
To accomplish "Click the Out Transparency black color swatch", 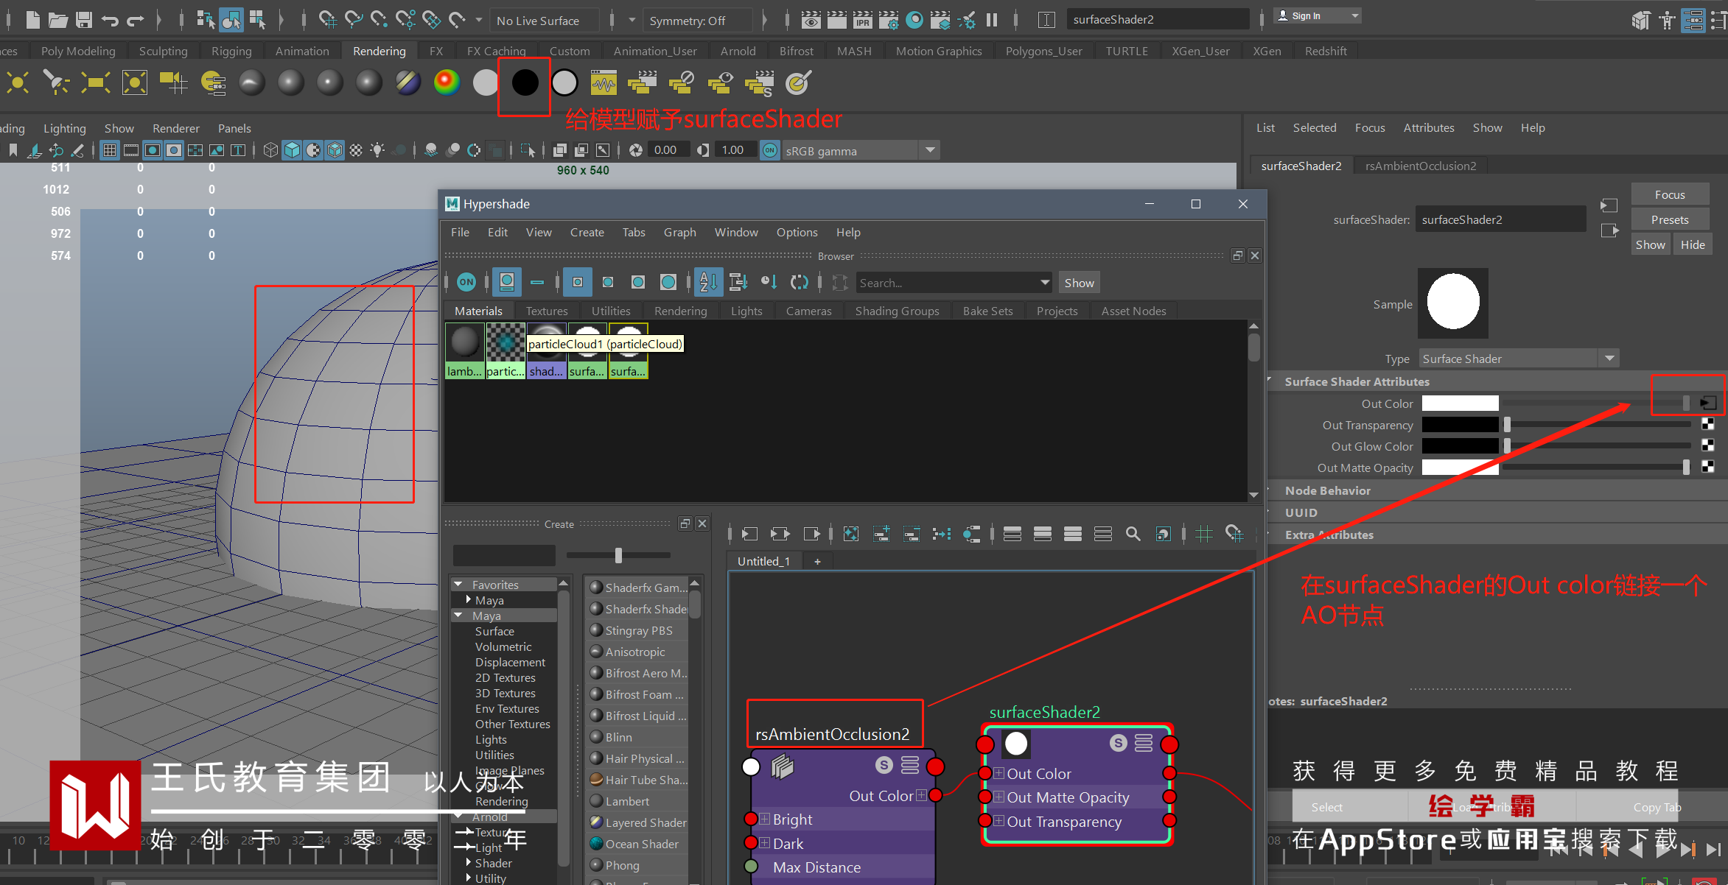I will point(1459,425).
